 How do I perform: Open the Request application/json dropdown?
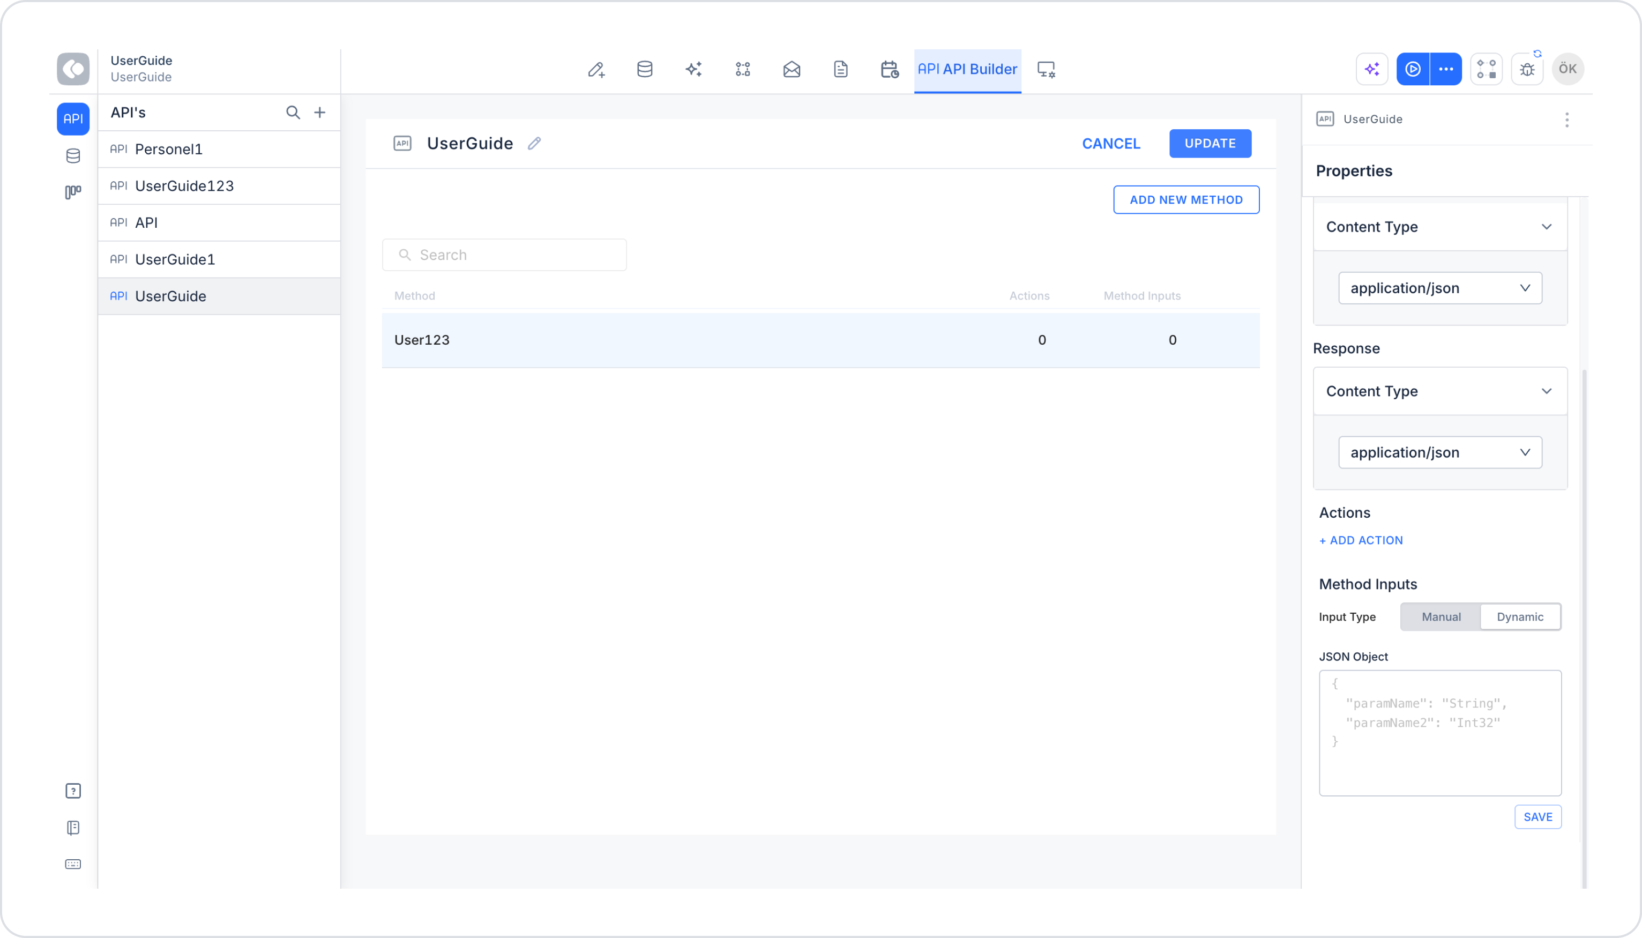[1440, 288]
